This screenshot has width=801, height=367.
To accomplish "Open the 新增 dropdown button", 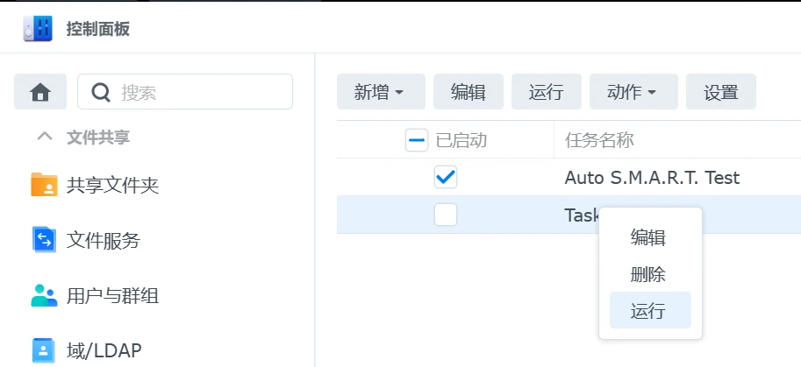I will 381,92.
